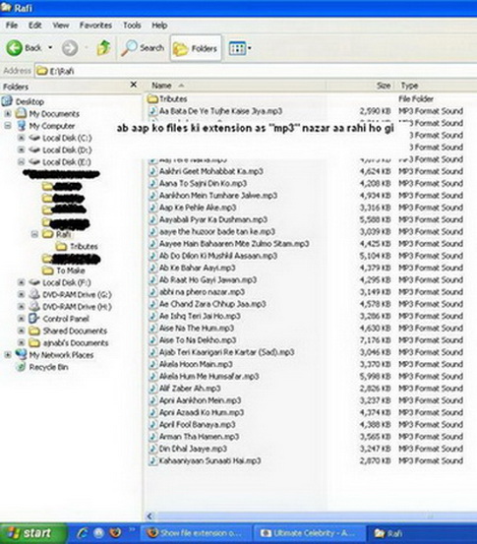Launch Internet Explorer from quick launch
Screen dimensions: 477x544
coord(84,533)
